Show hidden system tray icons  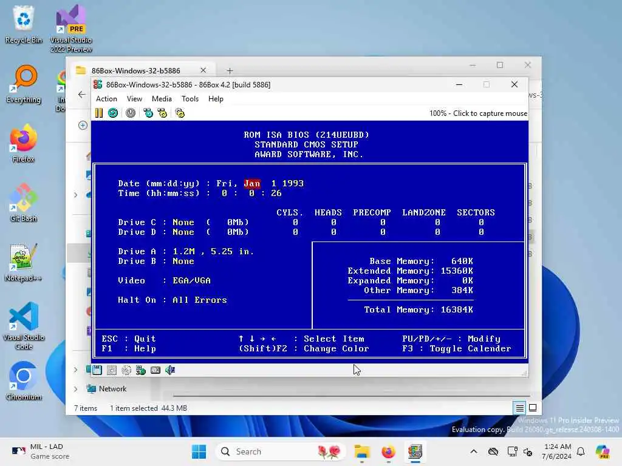click(474, 451)
